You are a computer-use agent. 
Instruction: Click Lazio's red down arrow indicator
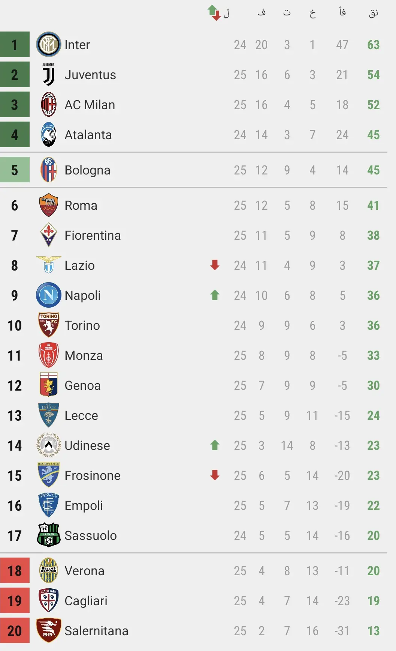coord(215,265)
